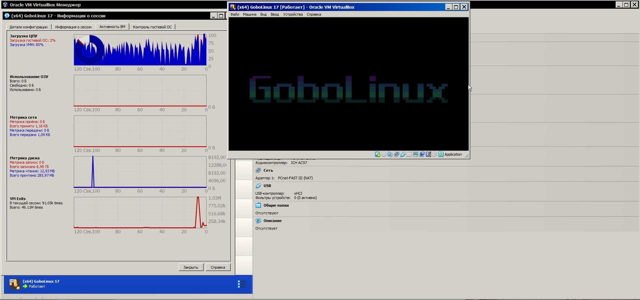The image size is (640, 300).
Task: Click the Сеть section header in Manager
Action: (x=268, y=170)
